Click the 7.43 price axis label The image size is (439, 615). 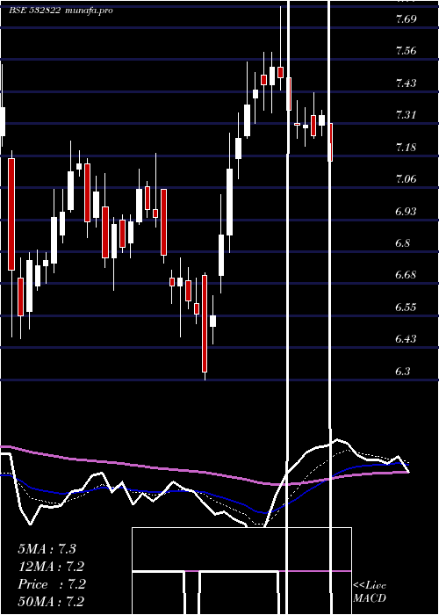(x=406, y=83)
